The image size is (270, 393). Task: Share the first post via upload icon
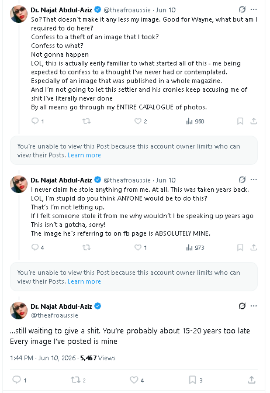point(254,121)
